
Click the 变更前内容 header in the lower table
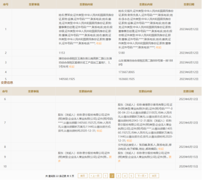86,91
